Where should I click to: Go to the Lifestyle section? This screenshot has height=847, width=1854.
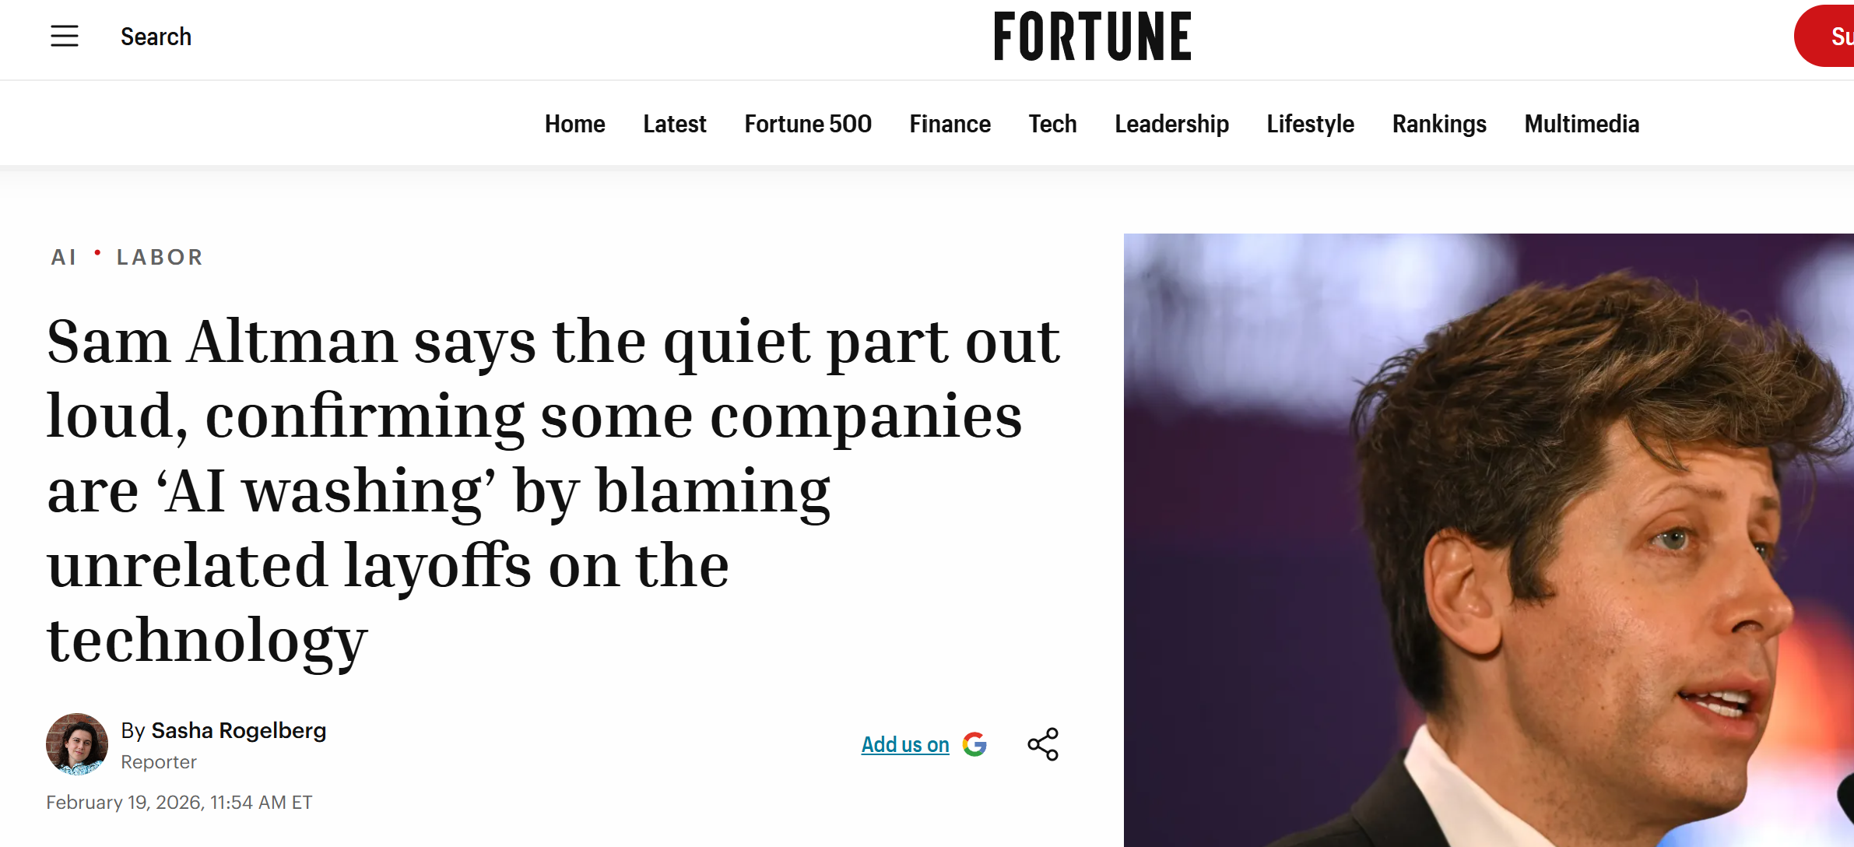[1310, 124]
